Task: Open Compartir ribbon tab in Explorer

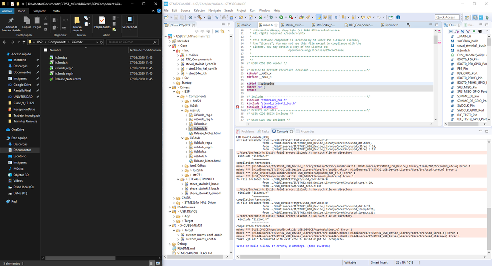Action: pyautogui.click(x=39, y=11)
